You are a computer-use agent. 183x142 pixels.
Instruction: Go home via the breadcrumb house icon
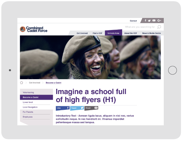tap(21, 83)
